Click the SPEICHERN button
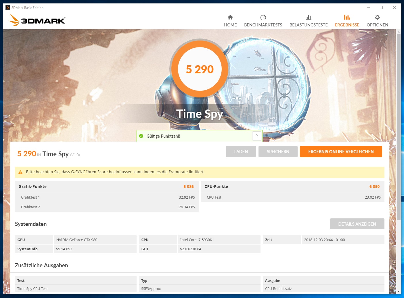 (278, 151)
